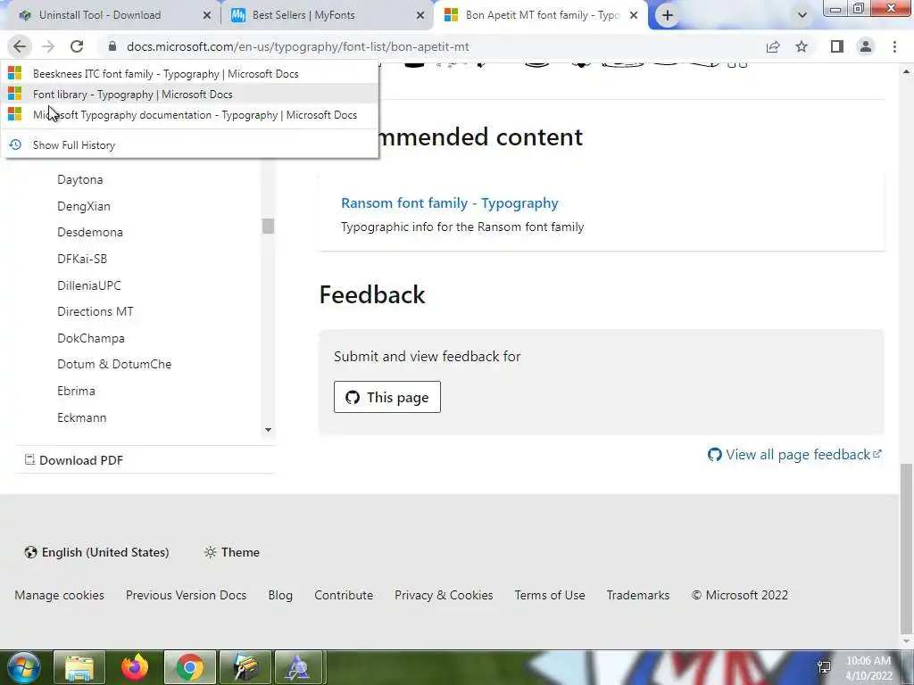Open Windows Explorer from taskbar
The height and width of the screenshot is (685, 914).
point(79,667)
